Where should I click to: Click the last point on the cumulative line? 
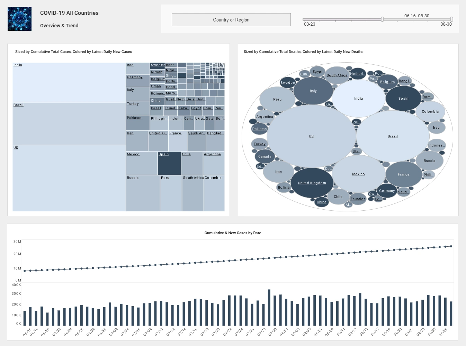[450, 246]
